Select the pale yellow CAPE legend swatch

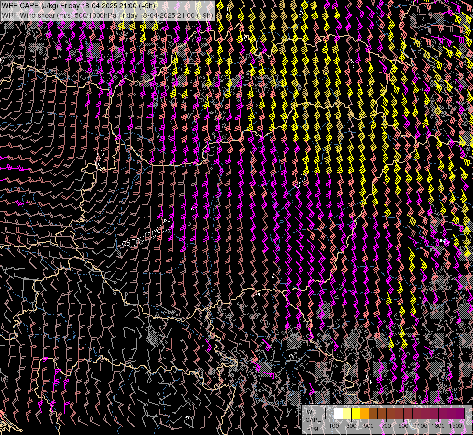pyautogui.click(x=347, y=413)
